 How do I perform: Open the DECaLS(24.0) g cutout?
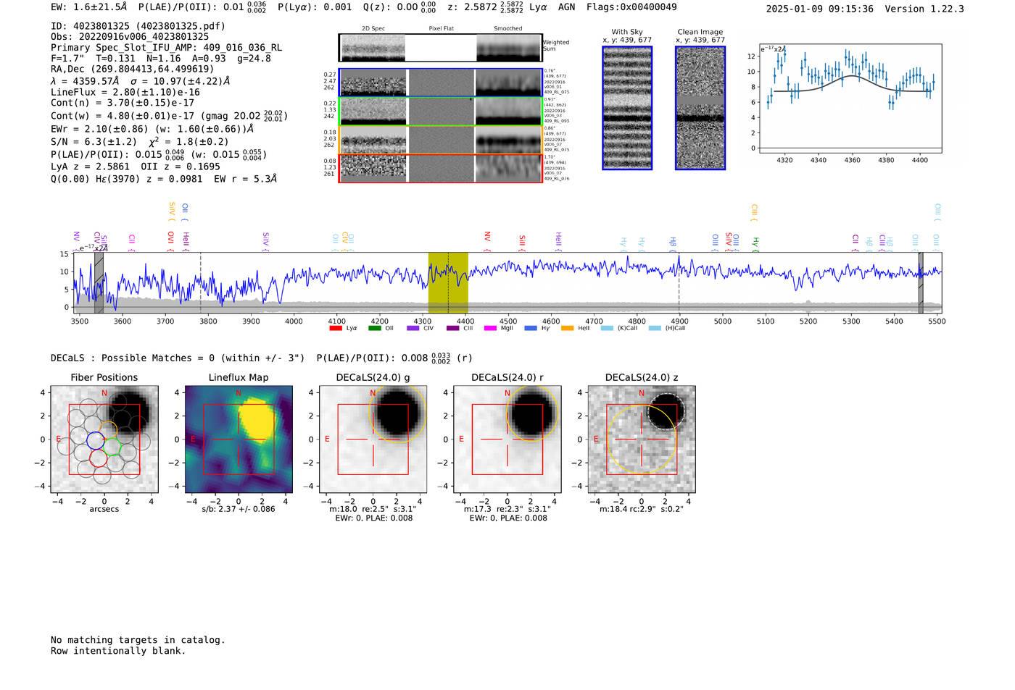tap(373, 439)
